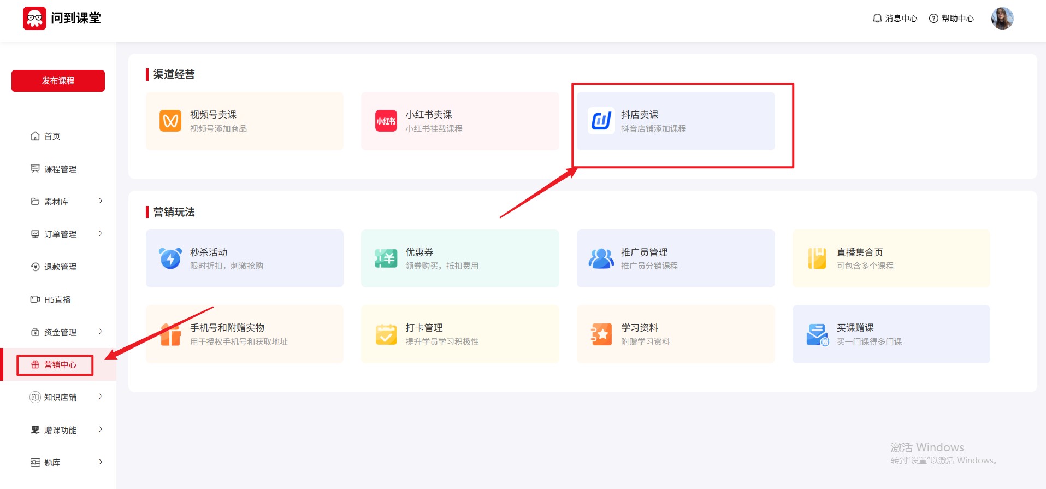Expand the 订单管理 submenu chevron
The image size is (1046, 489).
point(101,234)
